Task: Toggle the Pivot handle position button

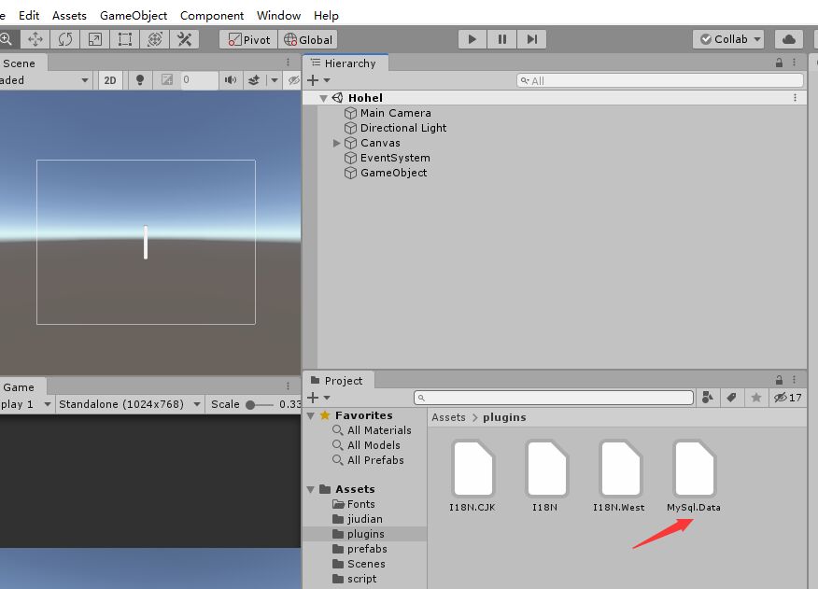Action: tap(248, 39)
